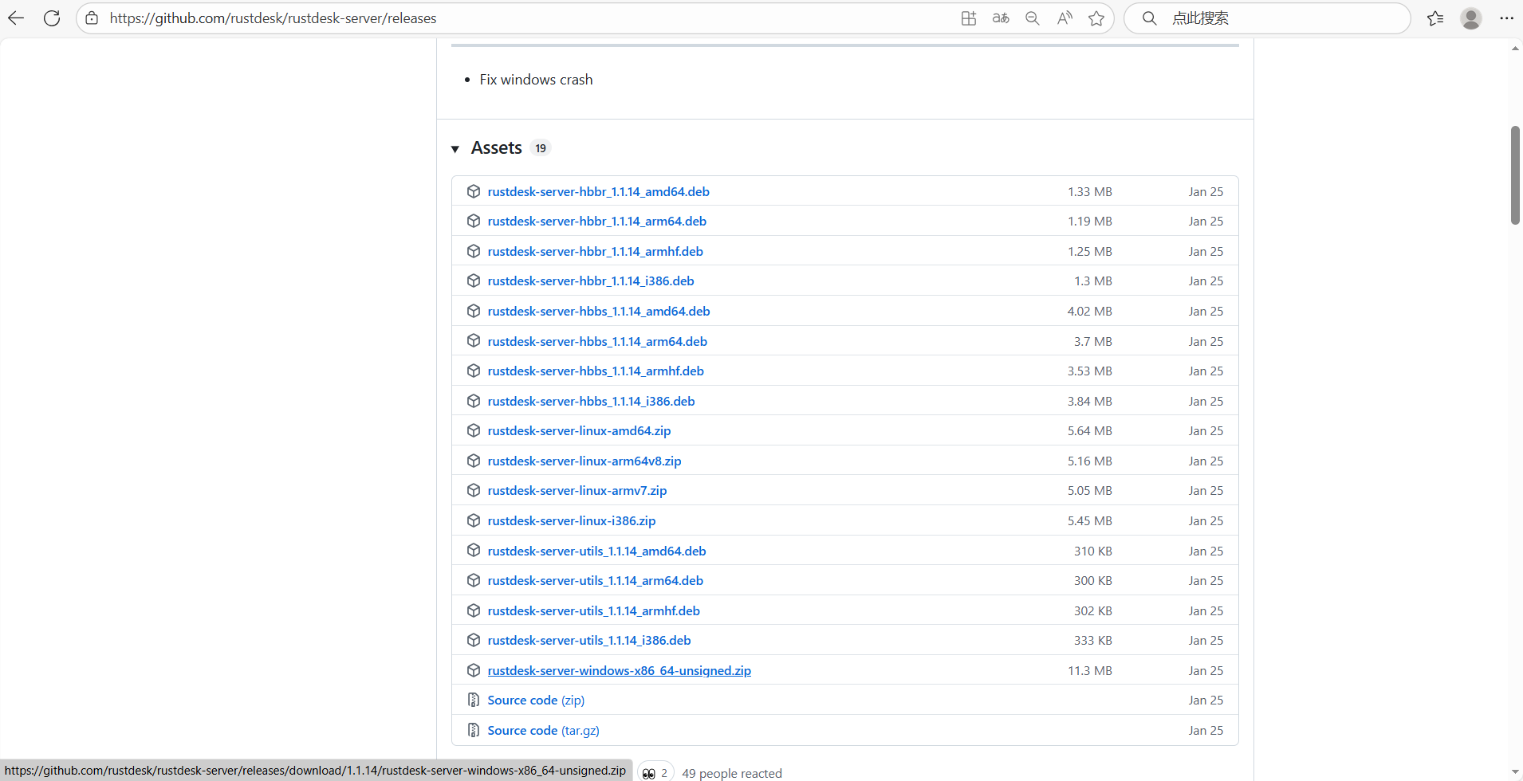Screen dimensions: 1523x781
Task: Click package icon beside utils i386.deb
Action: coord(474,640)
